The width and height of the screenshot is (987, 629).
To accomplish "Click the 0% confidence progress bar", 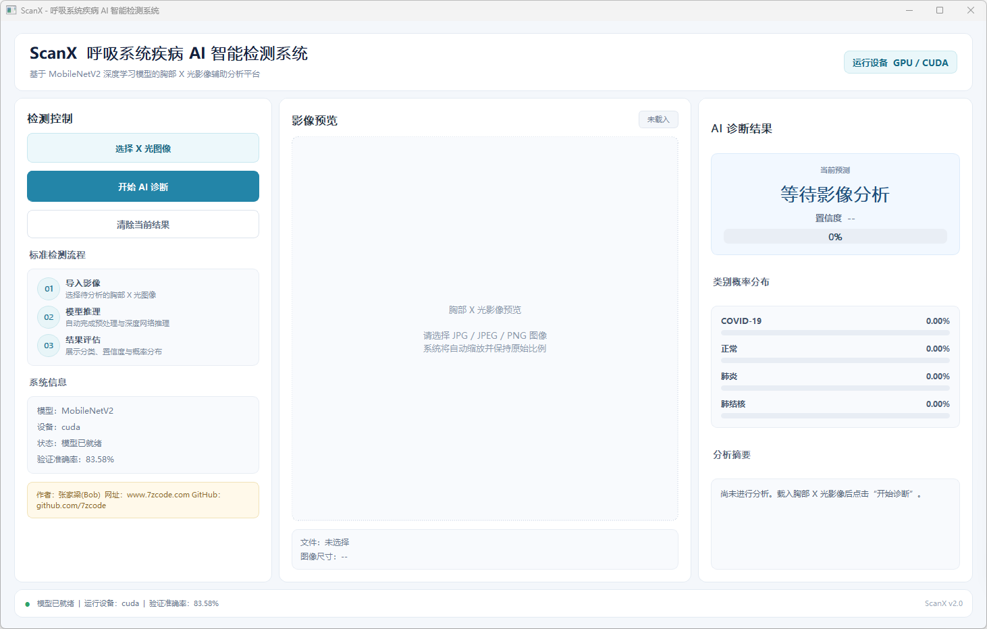I will point(835,236).
